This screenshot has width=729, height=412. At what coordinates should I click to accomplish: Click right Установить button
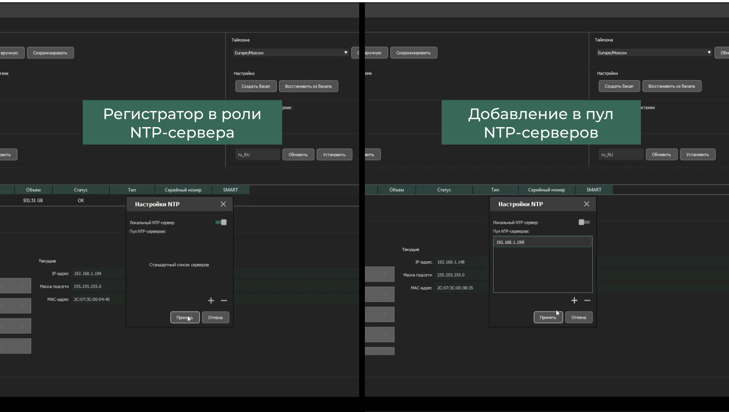click(697, 154)
